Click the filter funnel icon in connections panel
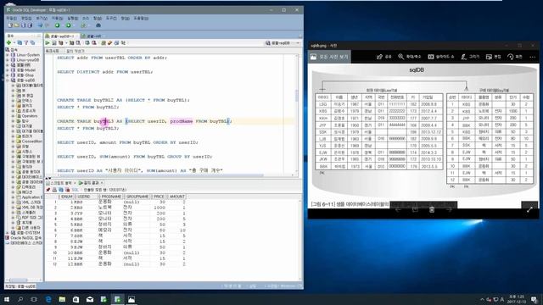 [x=26, y=42]
